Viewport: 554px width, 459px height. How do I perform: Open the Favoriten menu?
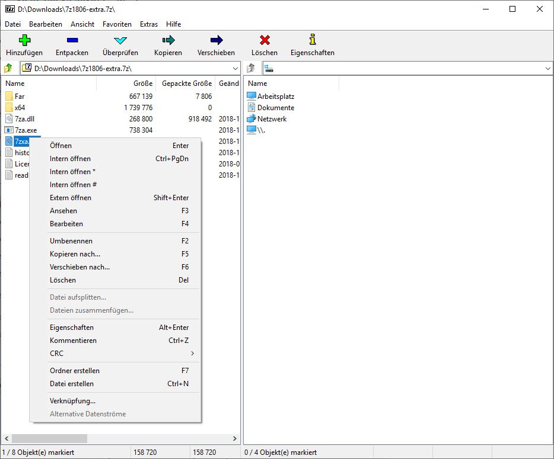(117, 24)
